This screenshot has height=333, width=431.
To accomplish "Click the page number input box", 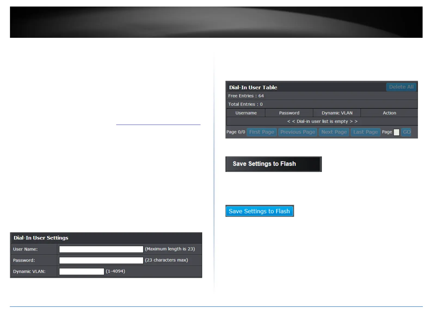I will tap(397, 132).
